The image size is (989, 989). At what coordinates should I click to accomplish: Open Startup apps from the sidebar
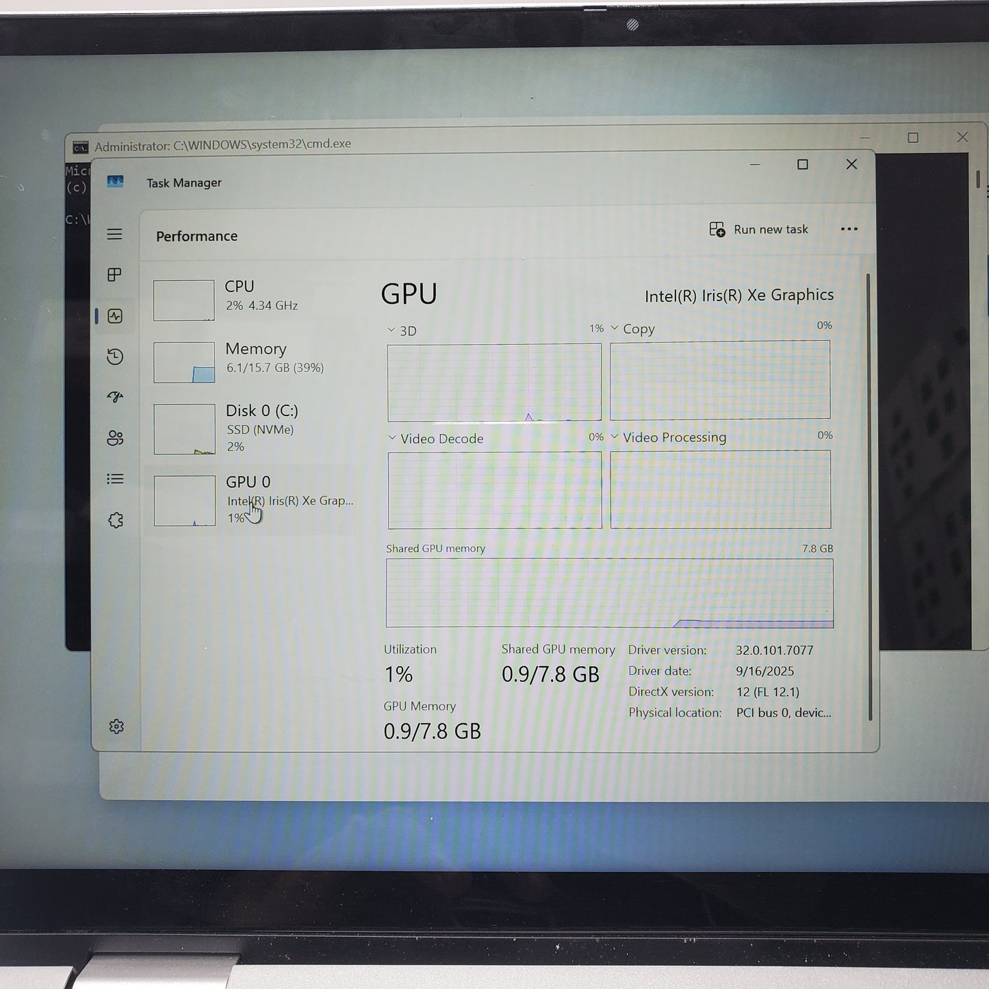[115, 397]
